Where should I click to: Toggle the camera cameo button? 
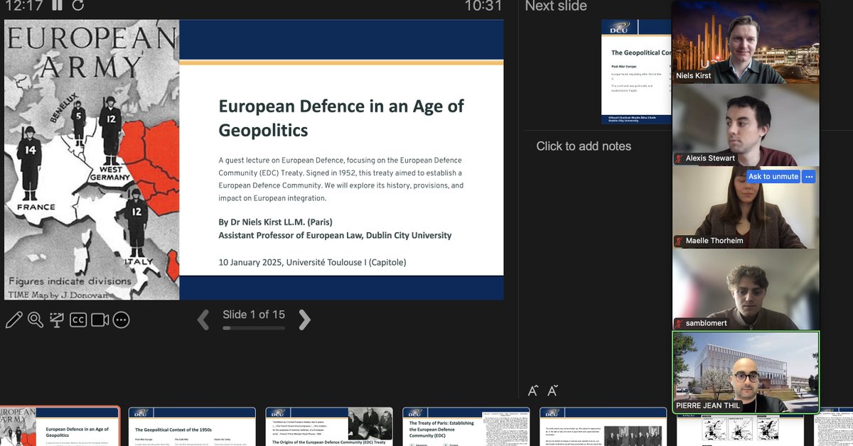pyautogui.click(x=100, y=320)
